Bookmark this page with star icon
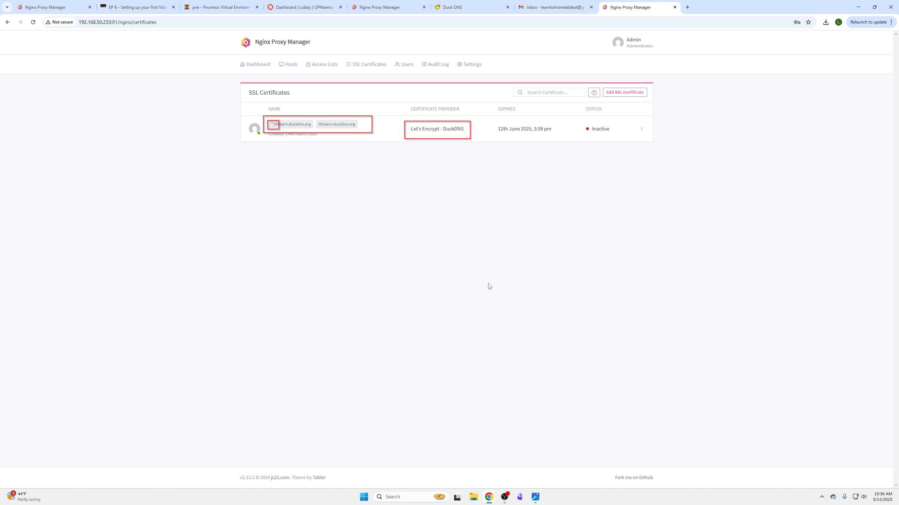The image size is (899, 505). [808, 22]
